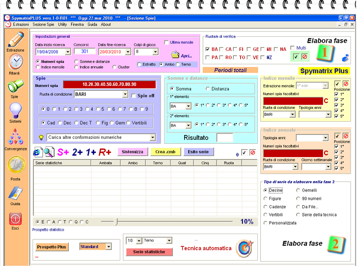Choose the Vertibili radio in Spie panel
The height and width of the screenshot is (266, 357).
click(x=128, y=123)
